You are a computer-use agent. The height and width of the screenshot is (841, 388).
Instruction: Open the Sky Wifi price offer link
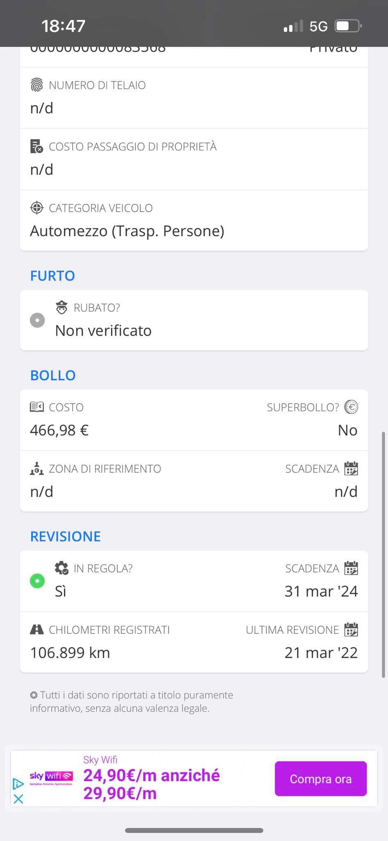[x=151, y=784]
